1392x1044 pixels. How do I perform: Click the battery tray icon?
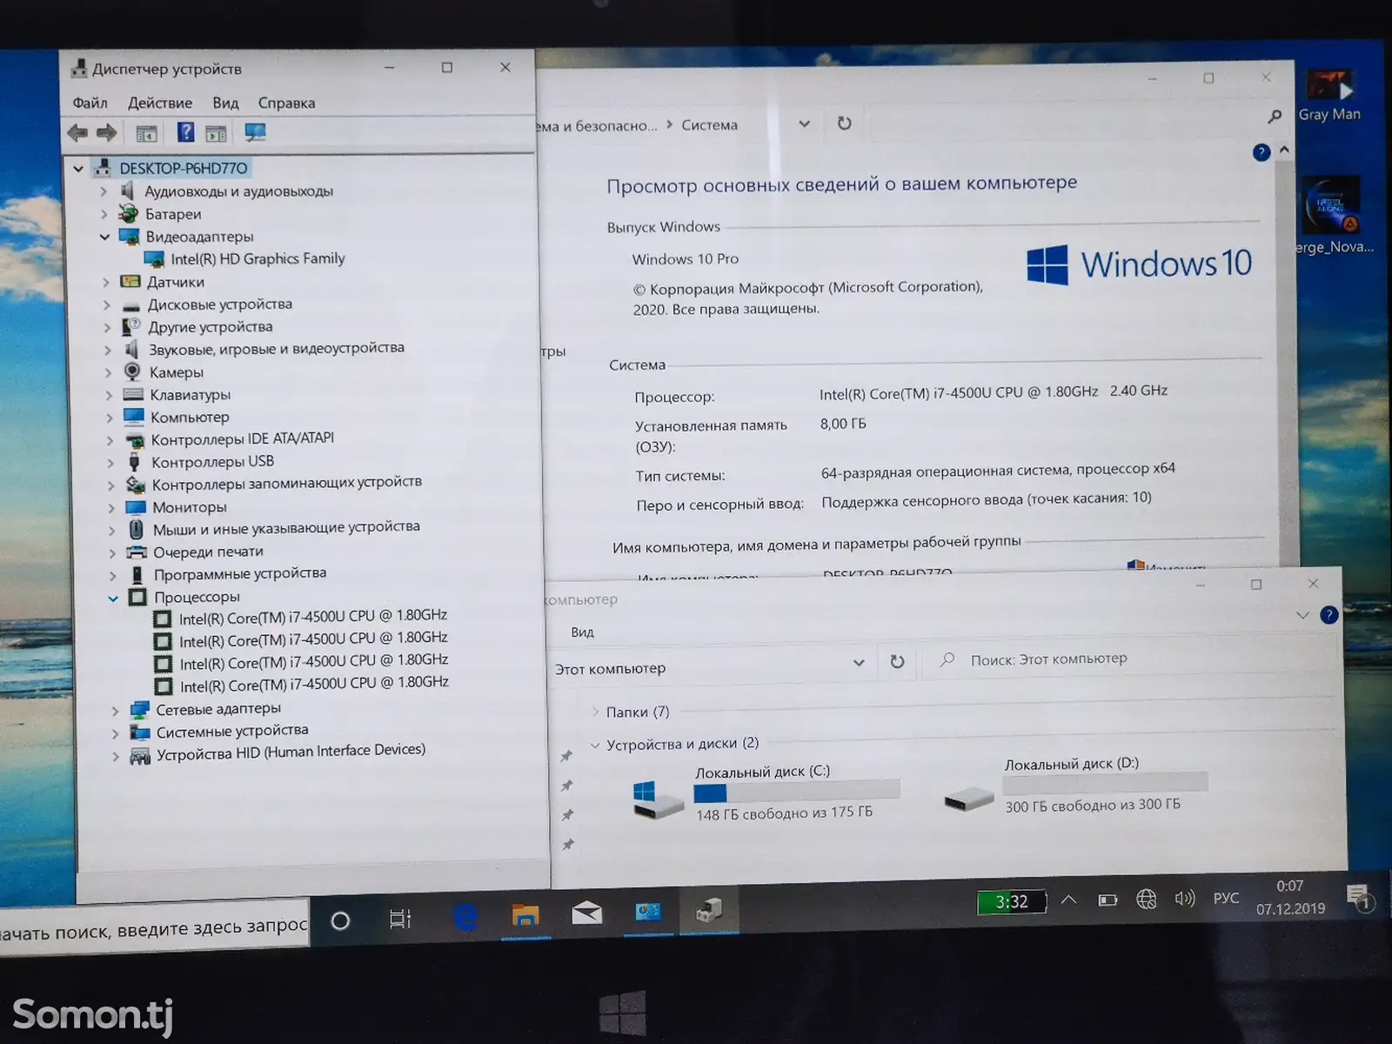[1108, 900]
